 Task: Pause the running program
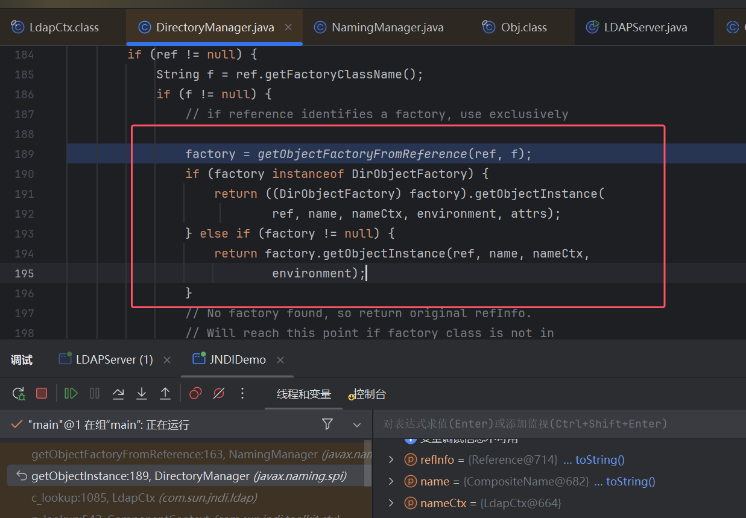point(95,393)
